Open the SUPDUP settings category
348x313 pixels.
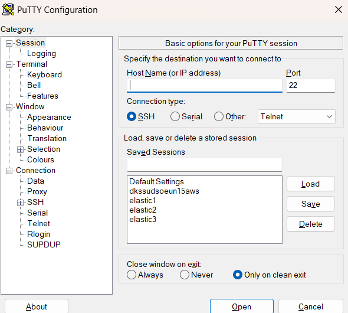click(44, 244)
